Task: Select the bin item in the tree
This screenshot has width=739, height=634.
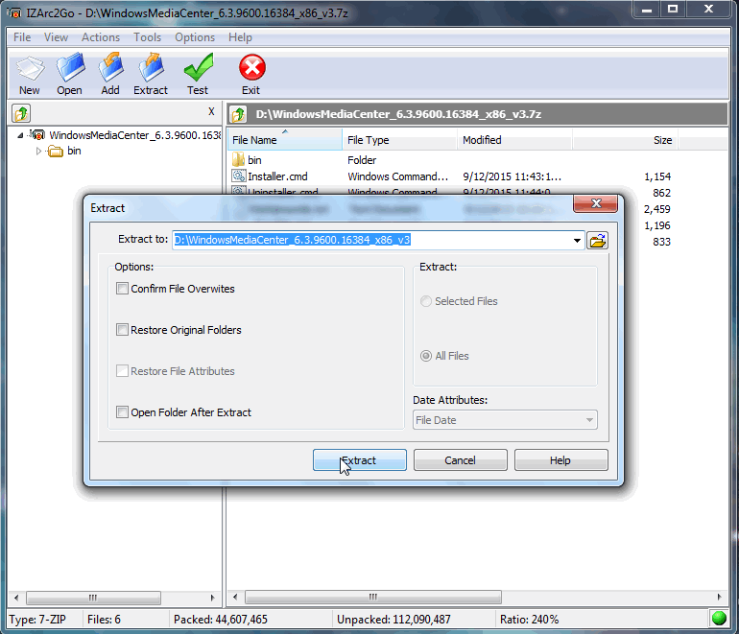Action: click(74, 151)
